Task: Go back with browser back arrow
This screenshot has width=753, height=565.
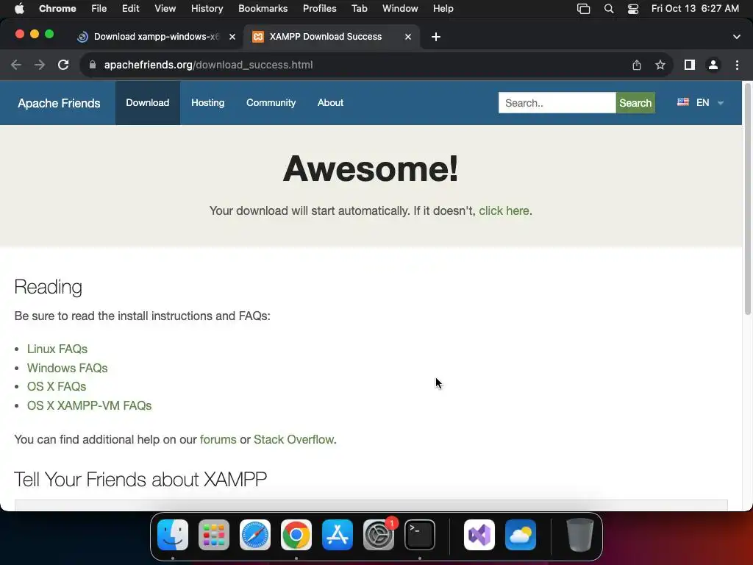Action: pyautogui.click(x=16, y=65)
